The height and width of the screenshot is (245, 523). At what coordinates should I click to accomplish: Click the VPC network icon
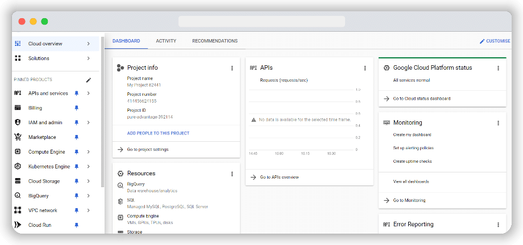click(18, 210)
